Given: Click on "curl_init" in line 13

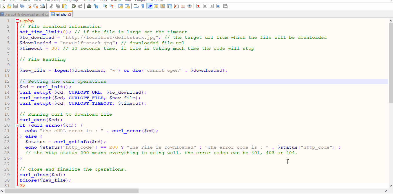Looking at the screenshot, I should click(x=50, y=87).
